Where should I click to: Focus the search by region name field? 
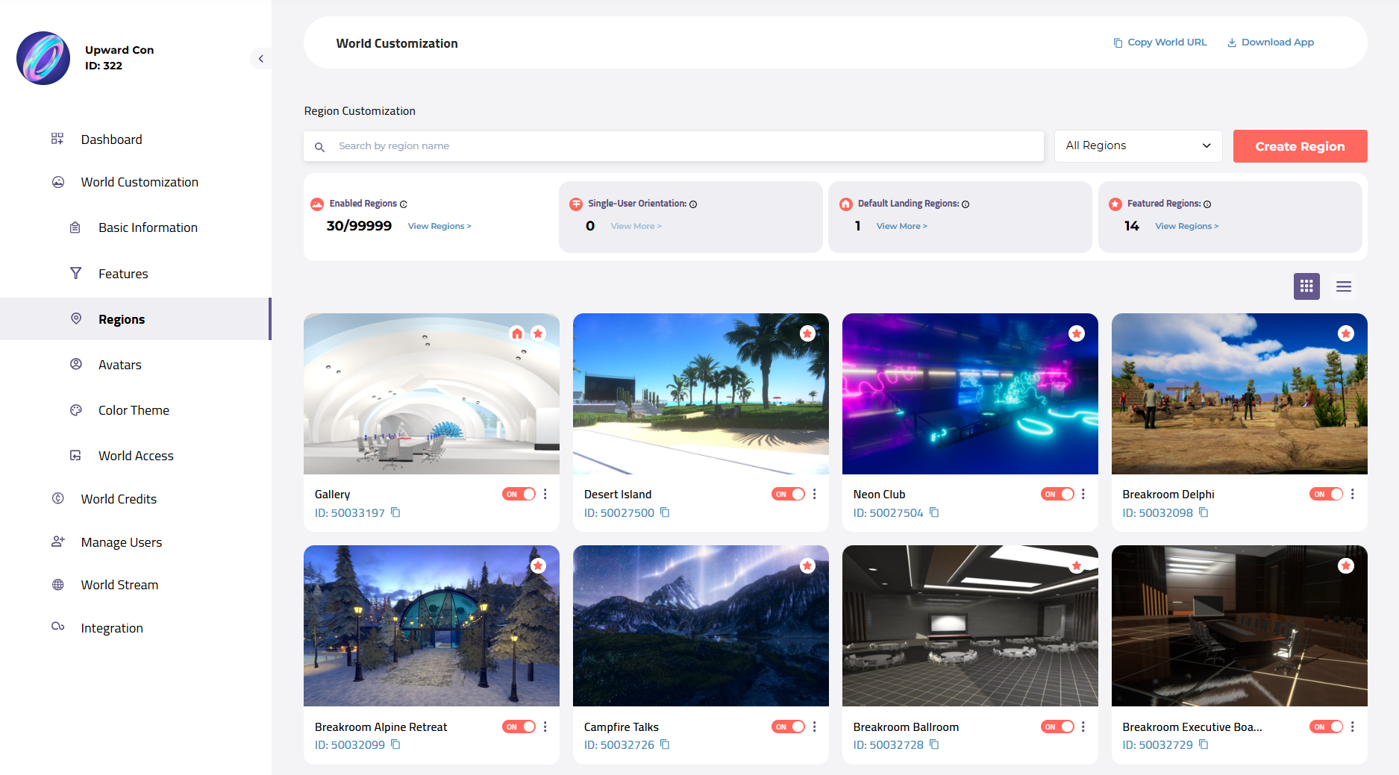coord(674,146)
